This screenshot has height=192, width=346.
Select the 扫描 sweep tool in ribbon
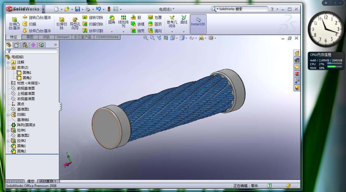pyautogui.click(x=29, y=24)
